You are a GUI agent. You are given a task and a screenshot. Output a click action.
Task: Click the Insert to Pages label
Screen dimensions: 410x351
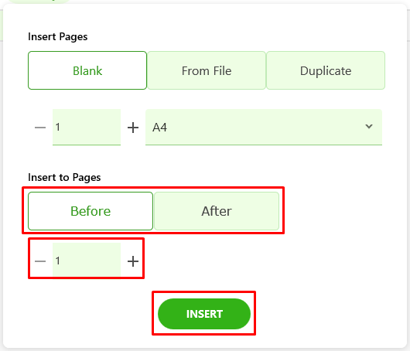click(x=64, y=178)
